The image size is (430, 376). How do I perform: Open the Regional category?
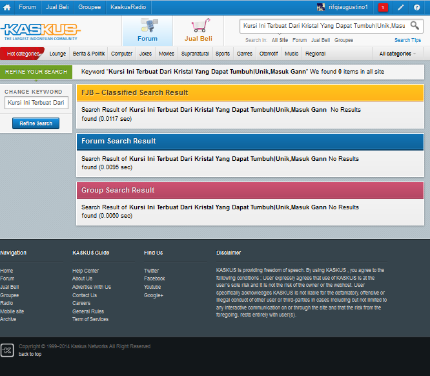click(315, 54)
